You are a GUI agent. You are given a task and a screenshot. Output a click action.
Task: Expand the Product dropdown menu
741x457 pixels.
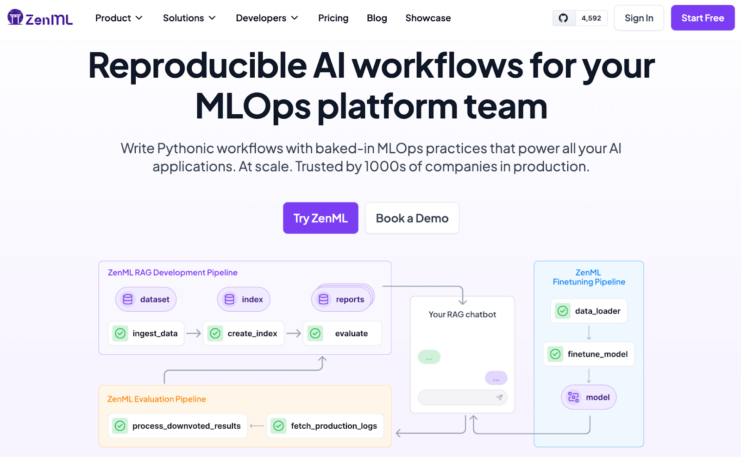pyautogui.click(x=119, y=18)
